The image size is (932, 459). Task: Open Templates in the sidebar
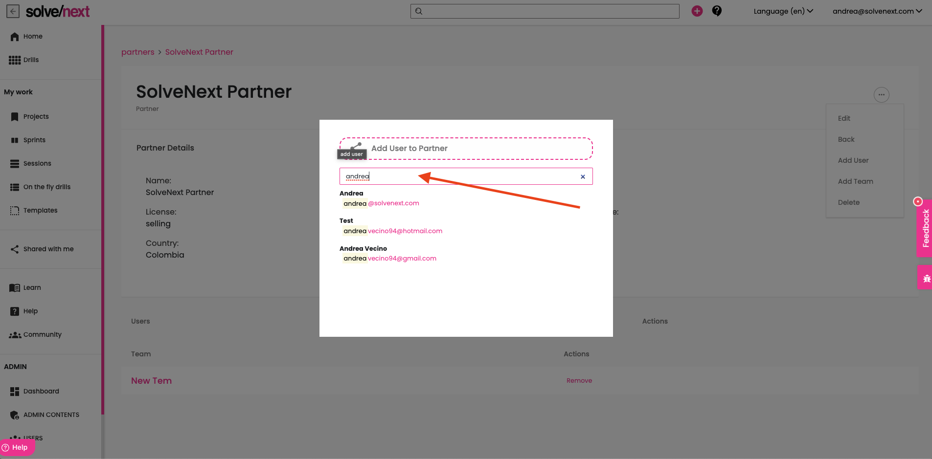click(40, 211)
